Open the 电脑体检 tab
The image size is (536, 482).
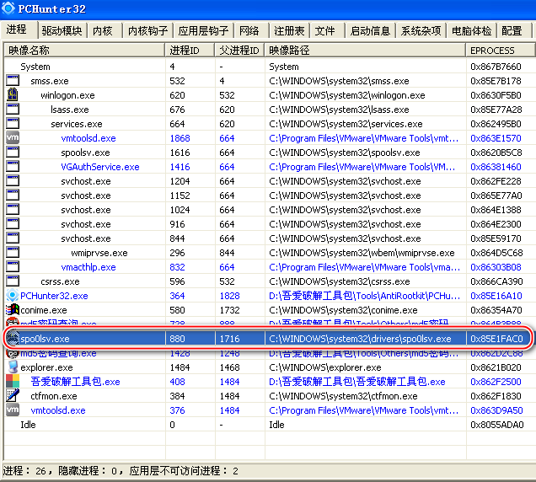click(x=471, y=31)
